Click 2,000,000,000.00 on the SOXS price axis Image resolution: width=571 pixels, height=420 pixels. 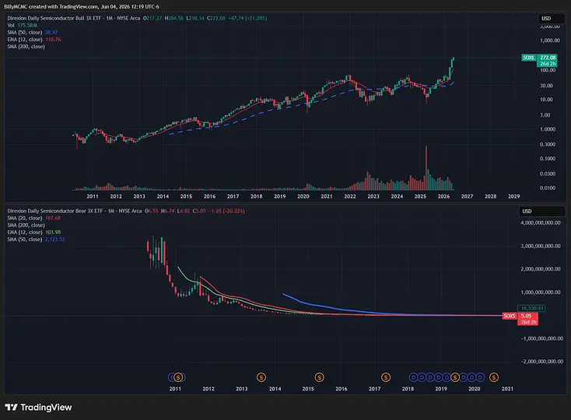coord(541,269)
